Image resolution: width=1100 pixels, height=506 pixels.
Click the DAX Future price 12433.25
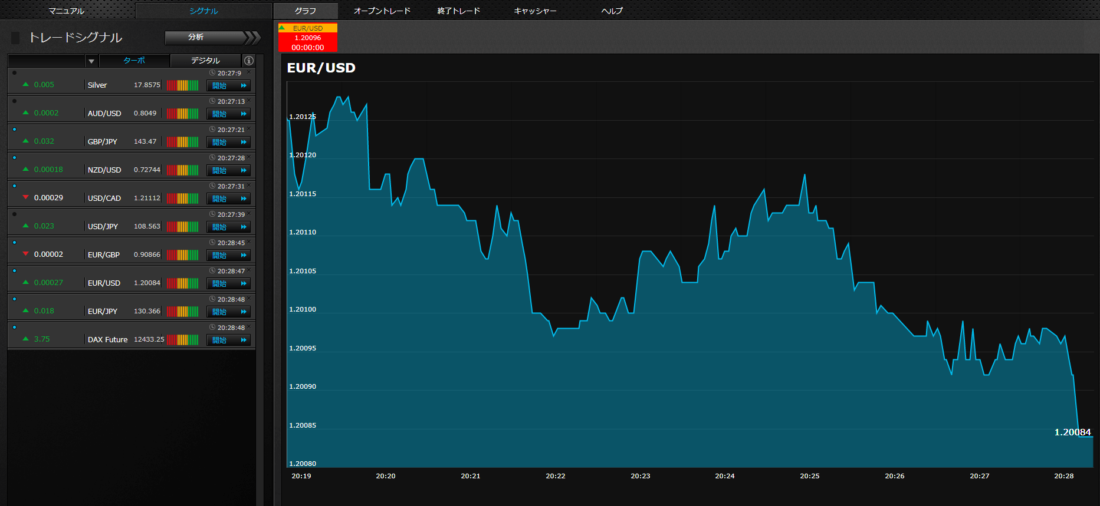pos(149,339)
